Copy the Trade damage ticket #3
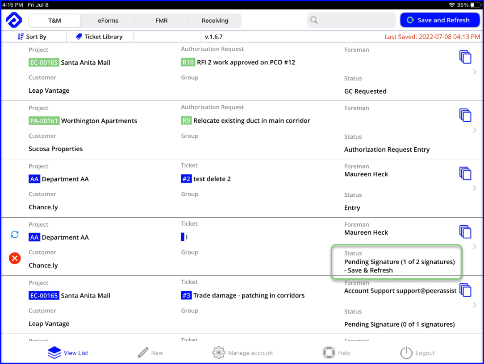Viewport: 484px width, 364px height. (x=465, y=290)
